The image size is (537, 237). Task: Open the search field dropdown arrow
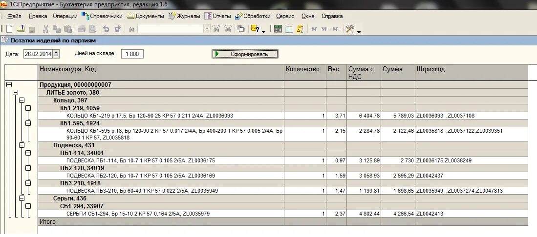point(207,29)
